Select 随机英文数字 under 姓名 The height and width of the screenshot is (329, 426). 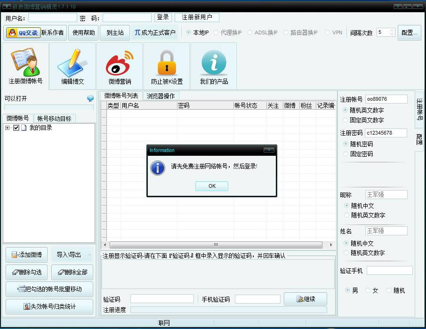[x=346, y=253]
